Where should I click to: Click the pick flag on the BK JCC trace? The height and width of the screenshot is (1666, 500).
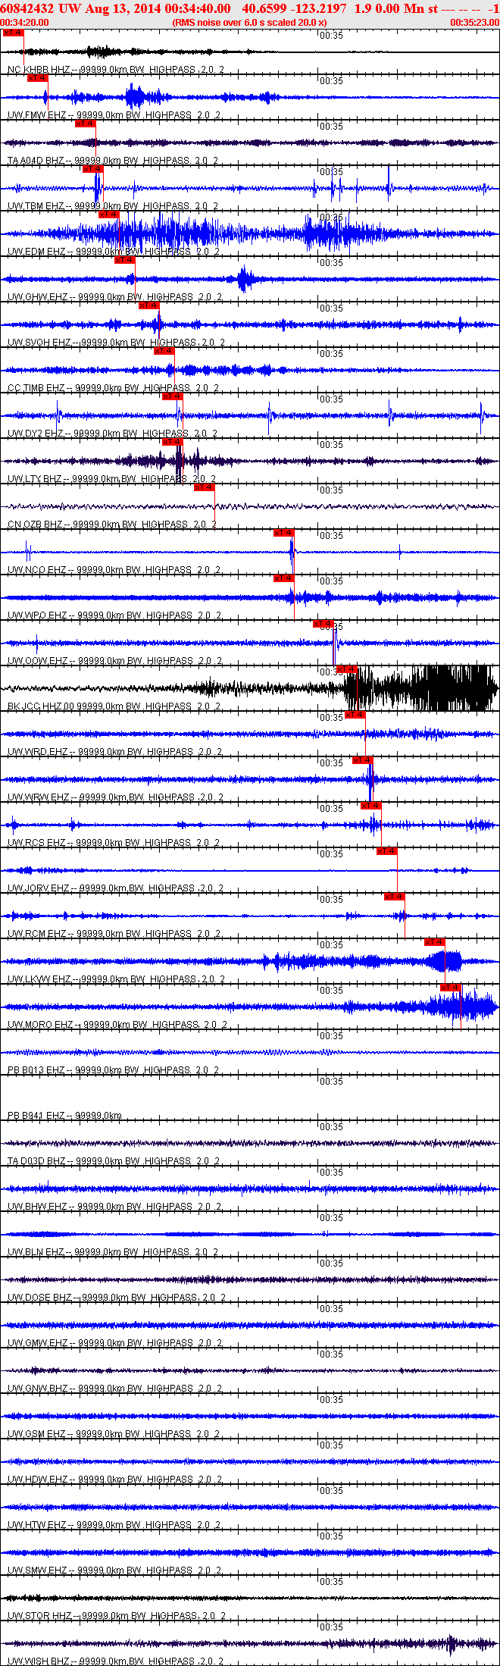click(347, 669)
